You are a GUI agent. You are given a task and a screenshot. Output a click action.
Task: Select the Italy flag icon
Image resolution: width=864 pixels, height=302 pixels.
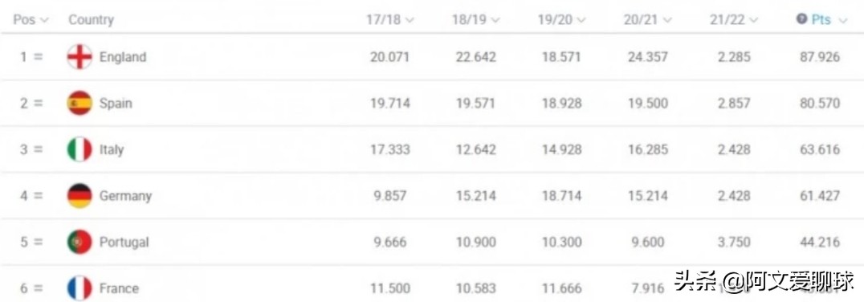[x=79, y=149]
